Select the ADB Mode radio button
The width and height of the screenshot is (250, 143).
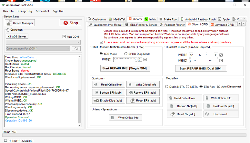coord(101,54)
